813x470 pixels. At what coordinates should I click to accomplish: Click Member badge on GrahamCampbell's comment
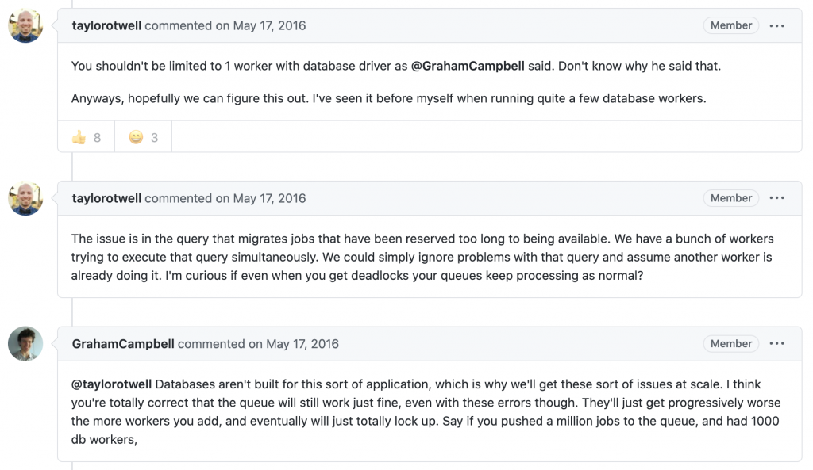pyautogui.click(x=731, y=344)
